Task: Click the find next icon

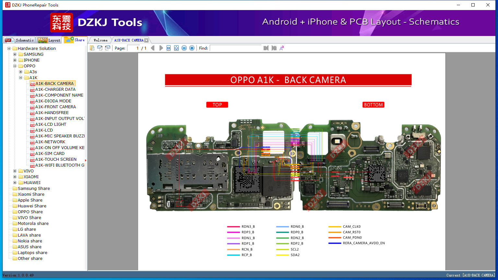Action: (274, 48)
